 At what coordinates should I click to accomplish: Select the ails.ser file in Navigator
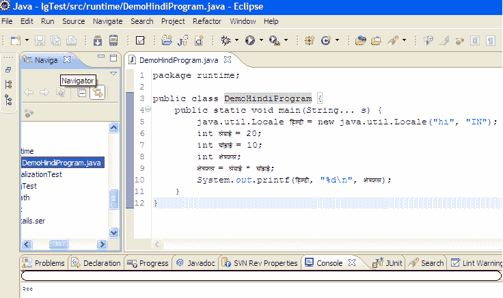pyautogui.click(x=33, y=221)
